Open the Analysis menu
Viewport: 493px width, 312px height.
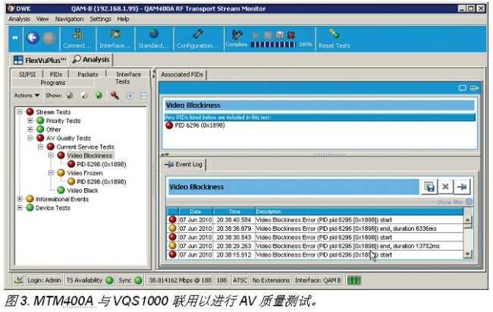pos(19,19)
